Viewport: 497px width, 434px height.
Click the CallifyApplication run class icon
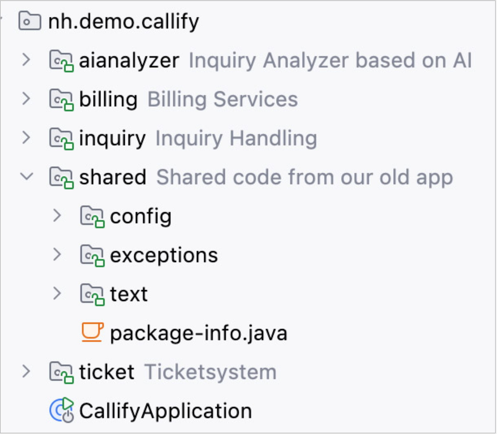[62, 410]
